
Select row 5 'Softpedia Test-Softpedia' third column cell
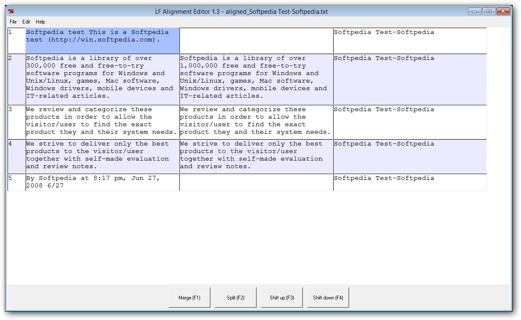(x=410, y=182)
